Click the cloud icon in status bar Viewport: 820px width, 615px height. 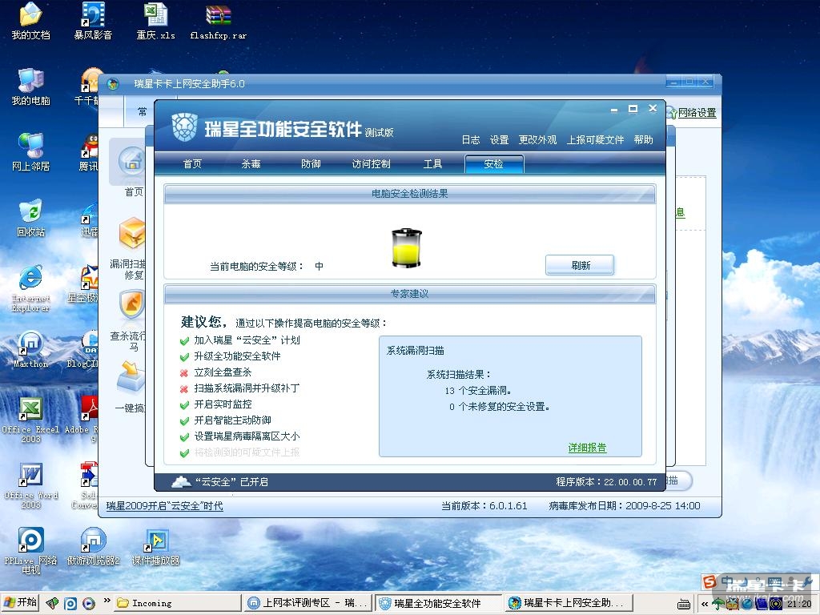(x=181, y=481)
